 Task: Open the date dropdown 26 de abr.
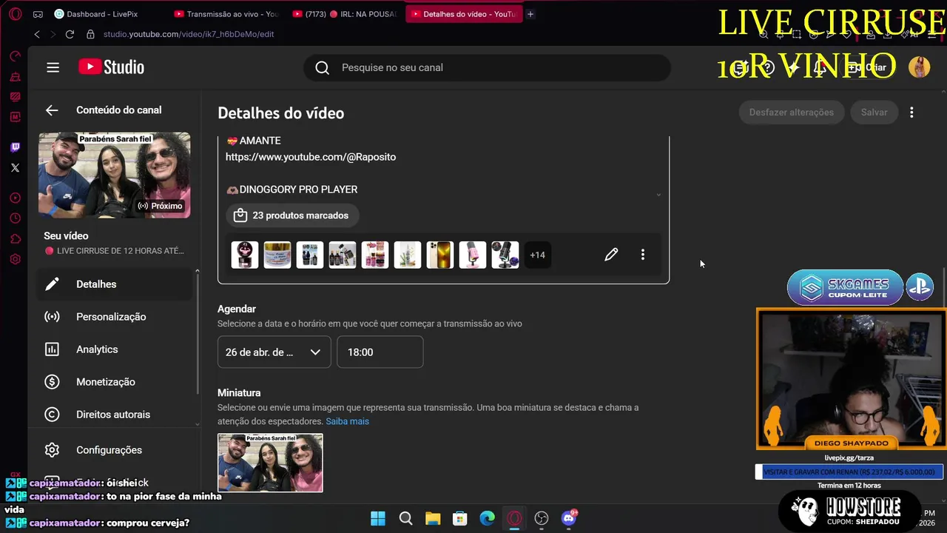point(274,352)
